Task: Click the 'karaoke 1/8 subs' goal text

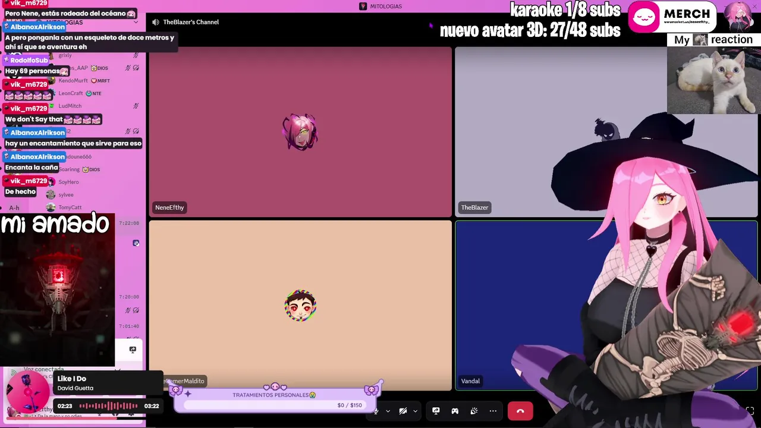Action: [565, 10]
